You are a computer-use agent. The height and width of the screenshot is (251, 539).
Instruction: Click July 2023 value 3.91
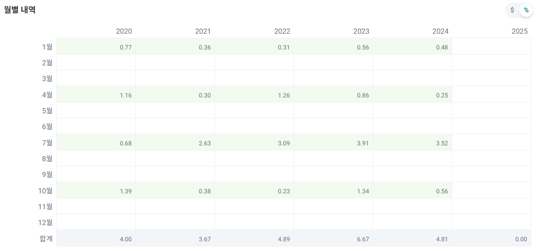(363, 143)
